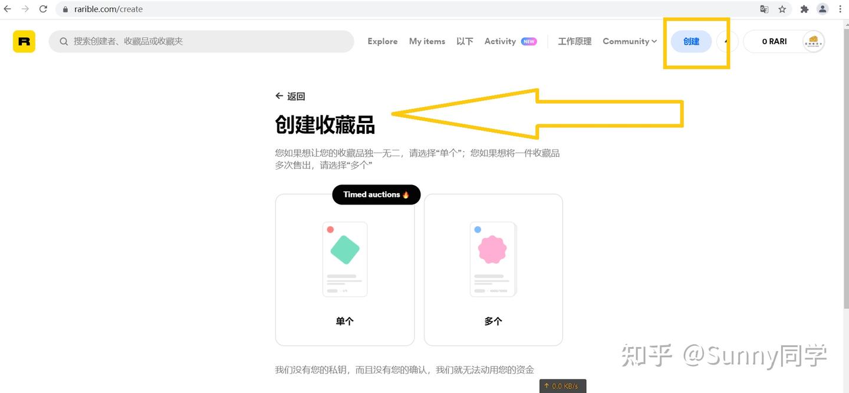The image size is (849, 393).
Task: Click the browser profile avatar icon
Action: pyautogui.click(x=822, y=9)
